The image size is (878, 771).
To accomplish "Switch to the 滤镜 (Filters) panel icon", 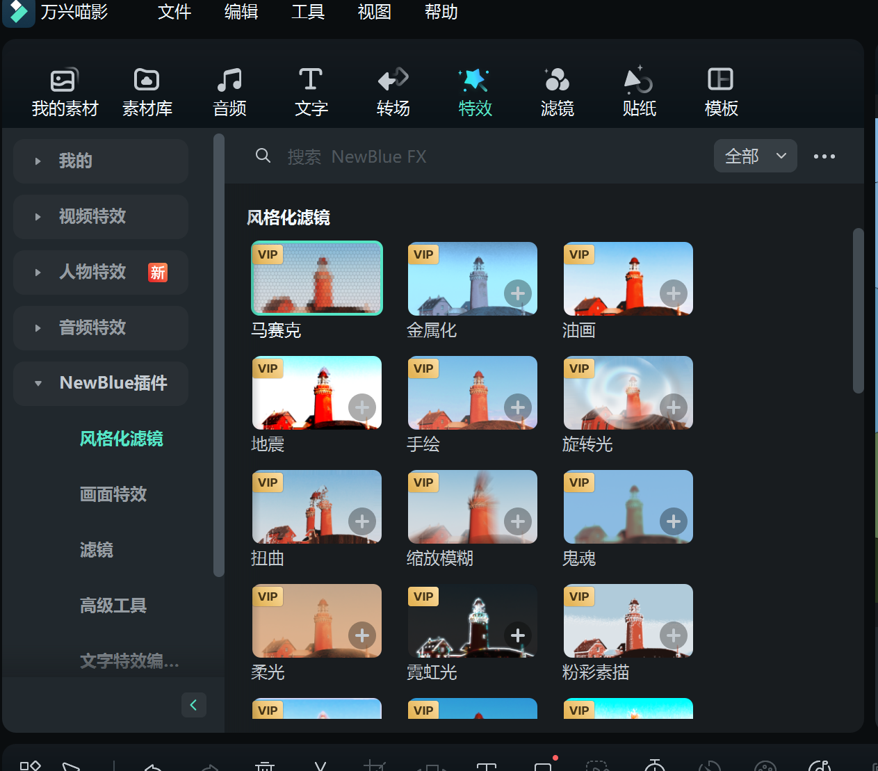I will pos(556,90).
